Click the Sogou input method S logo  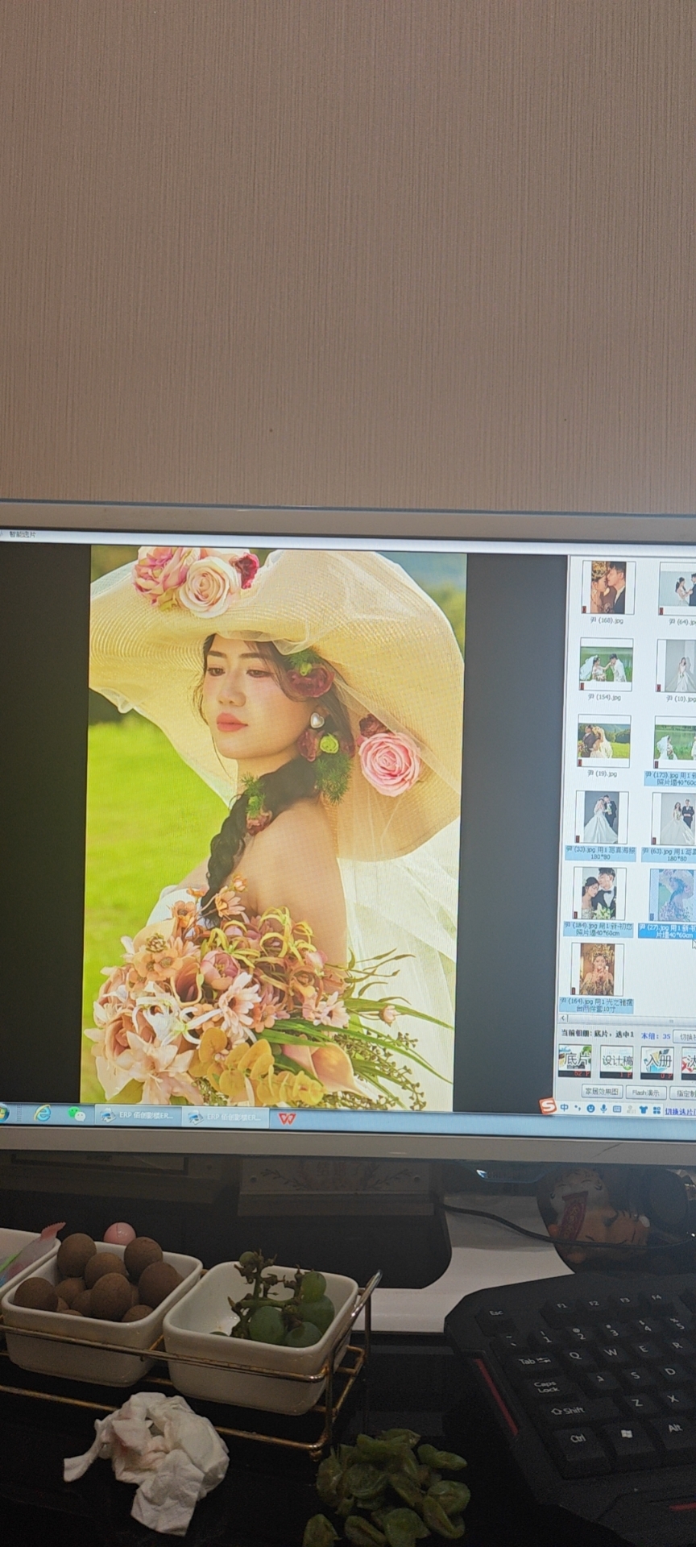(549, 1107)
